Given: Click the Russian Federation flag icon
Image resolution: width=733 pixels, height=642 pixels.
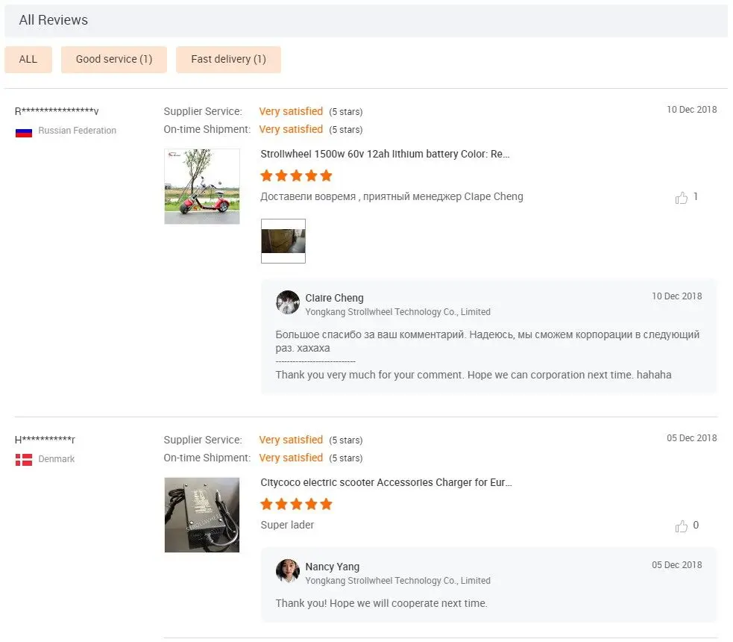Looking at the screenshot, I should 24,131.
